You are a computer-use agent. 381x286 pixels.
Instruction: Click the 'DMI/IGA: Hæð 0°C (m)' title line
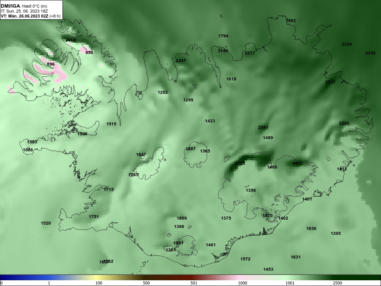24,6
